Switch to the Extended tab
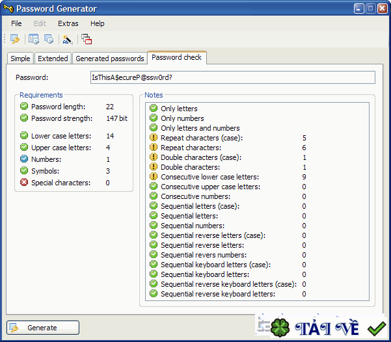This screenshot has width=391, height=342. coord(53,59)
